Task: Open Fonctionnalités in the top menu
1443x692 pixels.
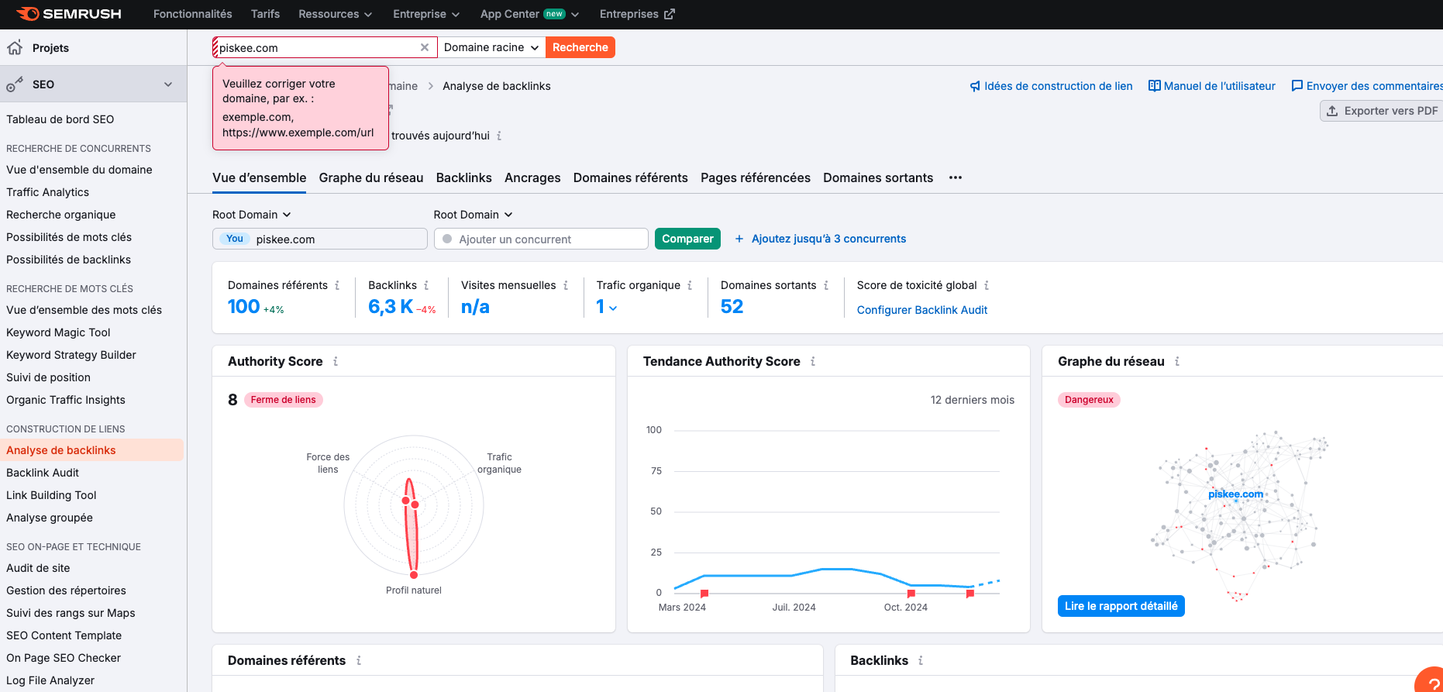Action: pos(193,14)
